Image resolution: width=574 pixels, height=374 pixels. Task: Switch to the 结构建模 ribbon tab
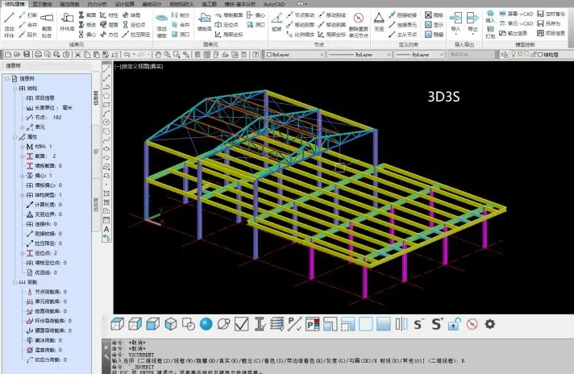[15, 4]
